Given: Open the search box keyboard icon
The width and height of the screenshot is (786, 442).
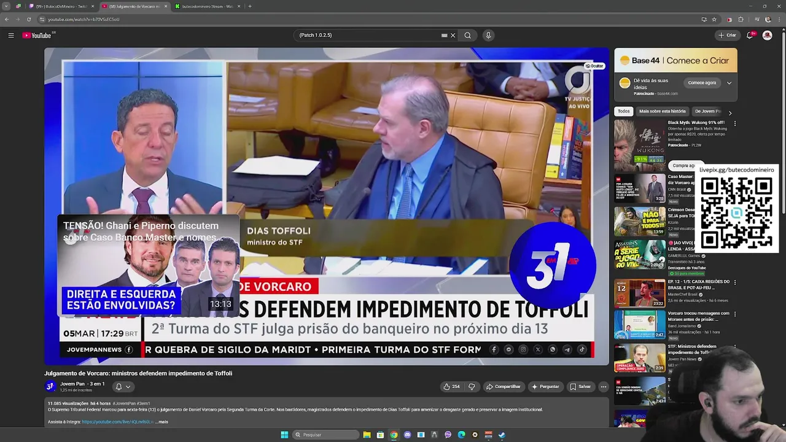Looking at the screenshot, I should click(x=444, y=36).
